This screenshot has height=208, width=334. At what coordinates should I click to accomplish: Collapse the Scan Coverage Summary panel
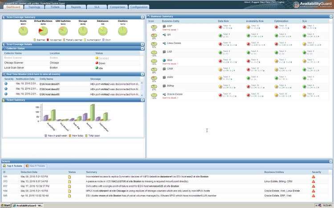pos(143,17)
